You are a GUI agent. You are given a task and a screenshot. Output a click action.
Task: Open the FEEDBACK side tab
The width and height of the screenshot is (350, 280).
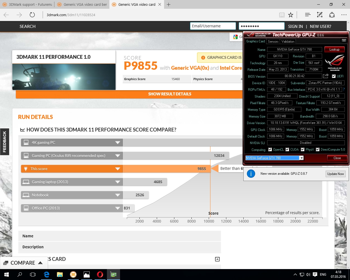(x=5, y=142)
